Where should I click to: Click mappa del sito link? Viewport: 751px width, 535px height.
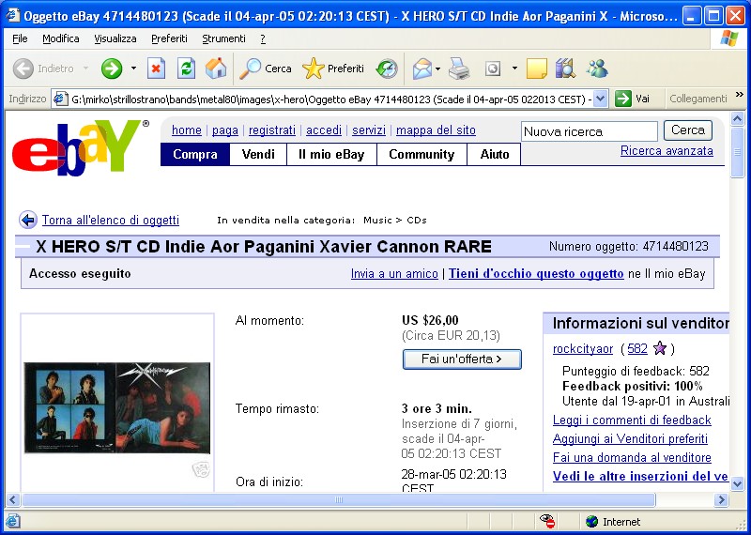tap(436, 130)
